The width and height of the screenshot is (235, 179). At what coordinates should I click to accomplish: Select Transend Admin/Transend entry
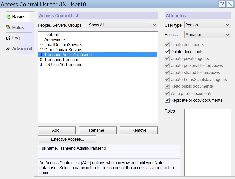98,55
